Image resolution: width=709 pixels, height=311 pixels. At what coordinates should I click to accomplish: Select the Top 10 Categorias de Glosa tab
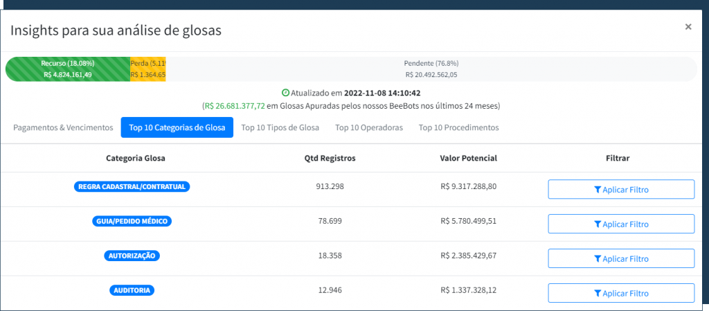(x=177, y=127)
